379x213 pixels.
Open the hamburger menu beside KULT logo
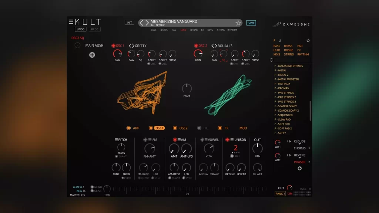(x=71, y=22)
